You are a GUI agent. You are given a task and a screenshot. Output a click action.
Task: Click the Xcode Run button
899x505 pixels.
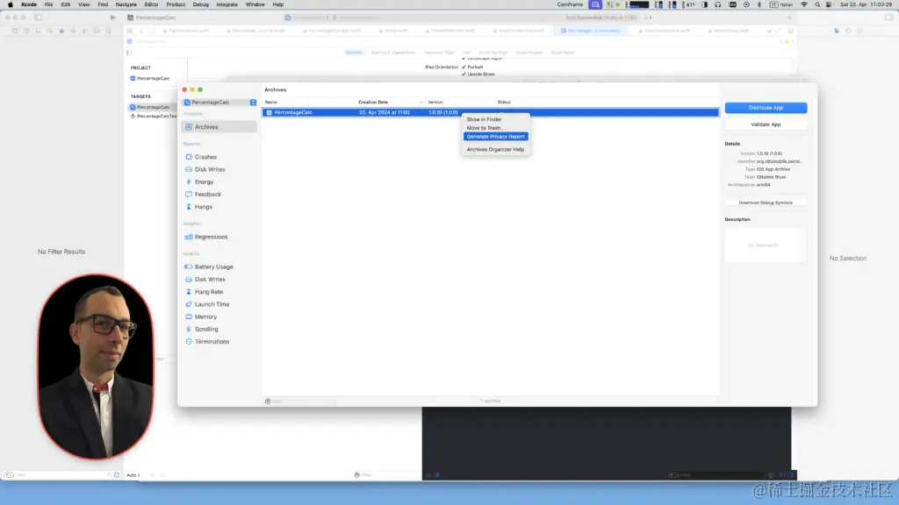113,18
